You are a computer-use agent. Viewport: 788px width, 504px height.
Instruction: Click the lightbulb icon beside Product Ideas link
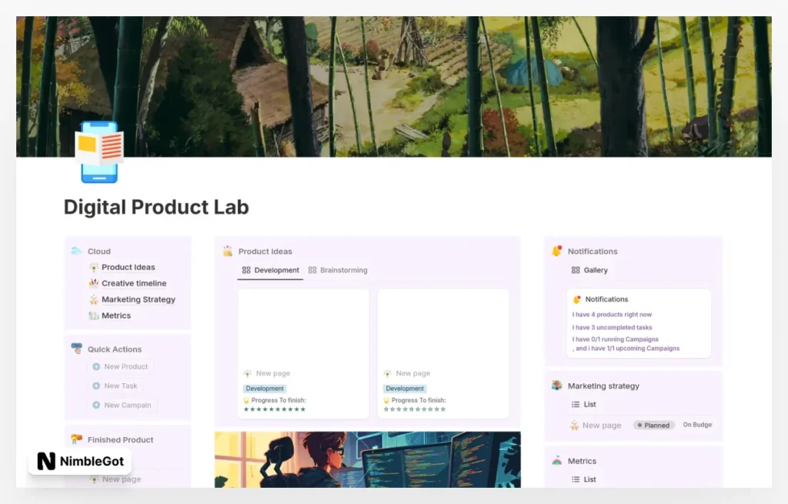click(x=93, y=267)
